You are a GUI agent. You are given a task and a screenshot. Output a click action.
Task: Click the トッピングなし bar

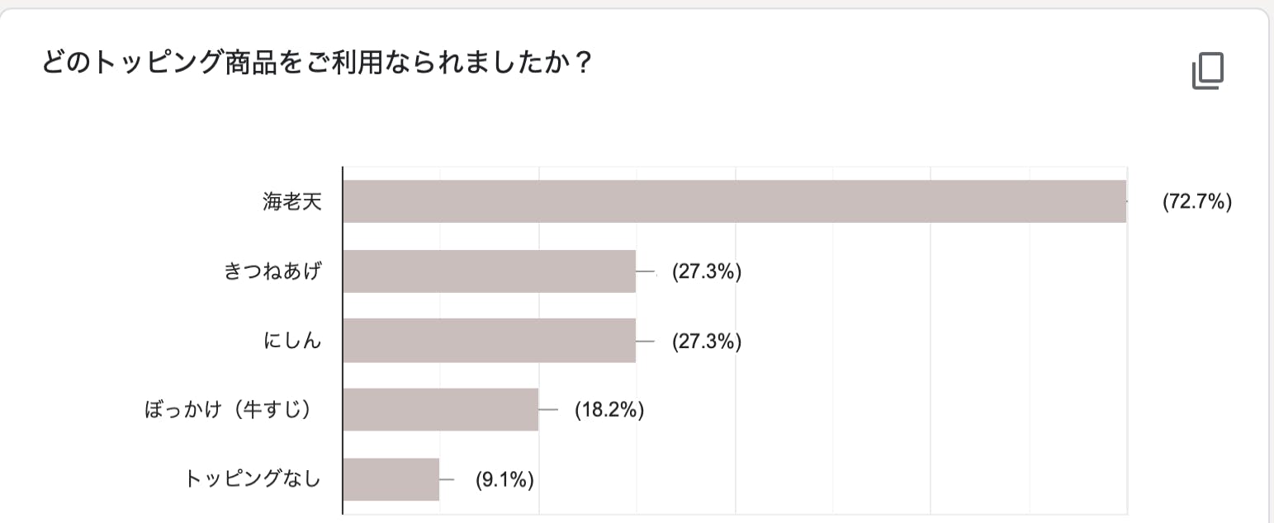pyautogui.click(x=391, y=479)
